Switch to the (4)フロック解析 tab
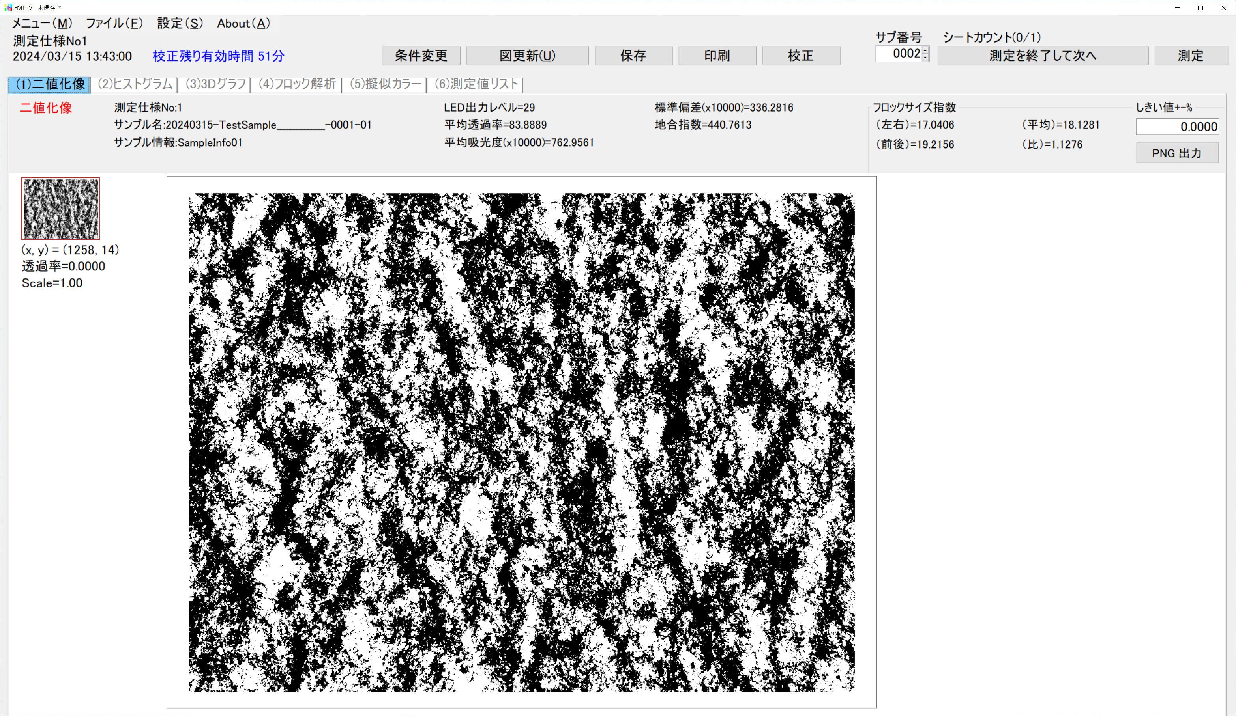The height and width of the screenshot is (716, 1236). tap(297, 84)
